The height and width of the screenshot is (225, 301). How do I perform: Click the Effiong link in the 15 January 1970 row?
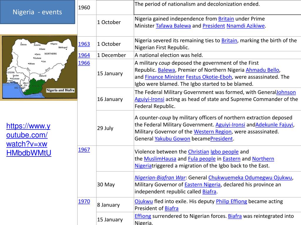(143, 216)
